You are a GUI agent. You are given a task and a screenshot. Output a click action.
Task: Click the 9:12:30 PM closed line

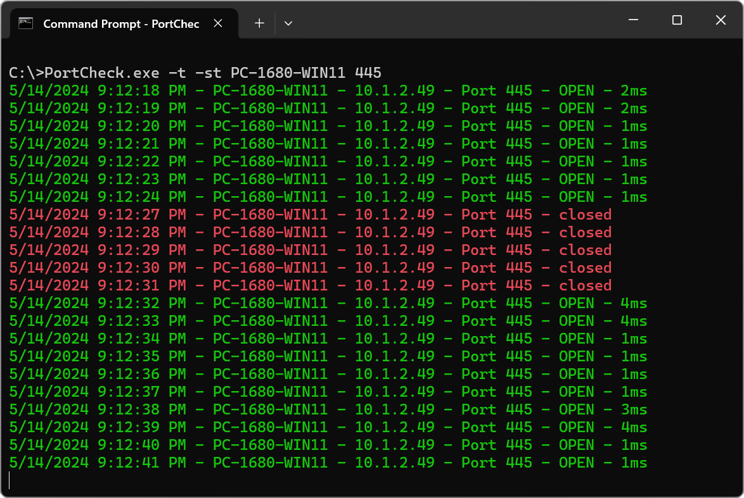point(311,268)
